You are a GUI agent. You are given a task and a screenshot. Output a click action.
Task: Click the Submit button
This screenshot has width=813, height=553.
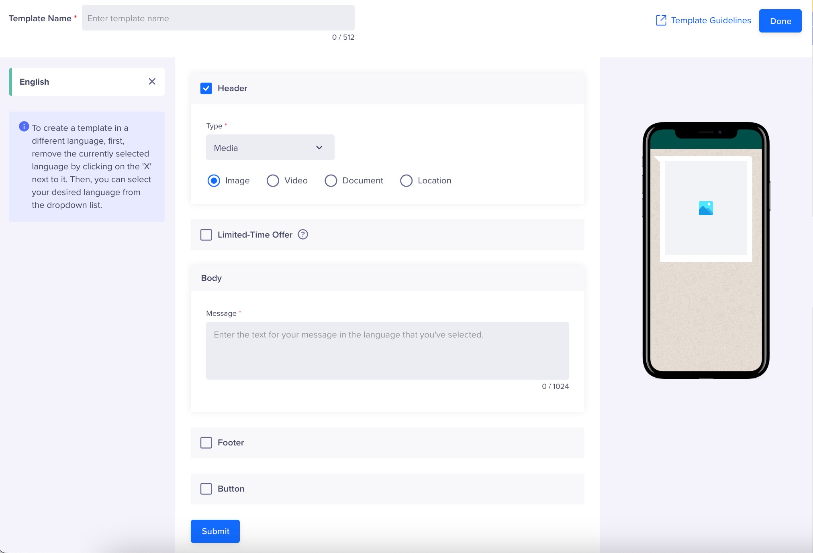coord(215,531)
